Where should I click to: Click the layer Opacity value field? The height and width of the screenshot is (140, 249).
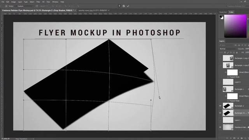point(247,49)
